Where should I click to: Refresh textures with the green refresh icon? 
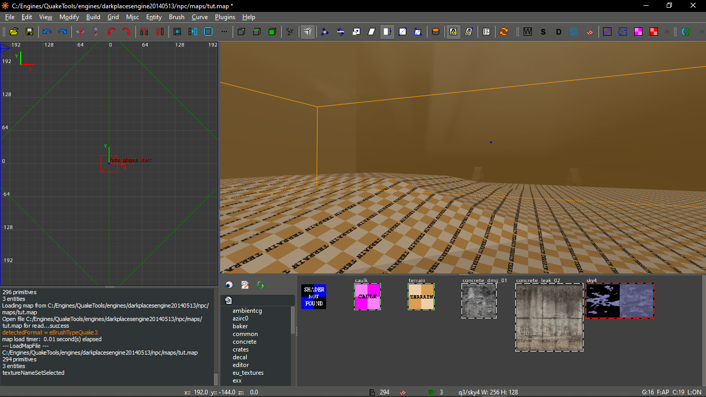click(x=260, y=285)
